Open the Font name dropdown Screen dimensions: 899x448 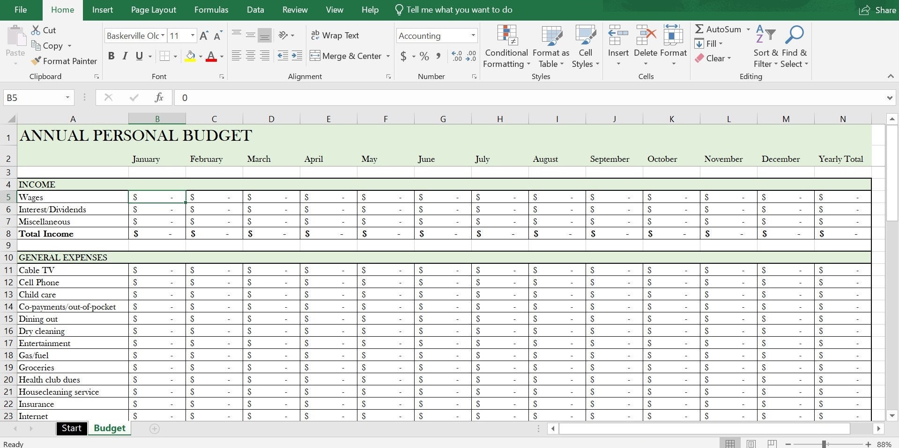pyautogui.click(x=163, y=35)
